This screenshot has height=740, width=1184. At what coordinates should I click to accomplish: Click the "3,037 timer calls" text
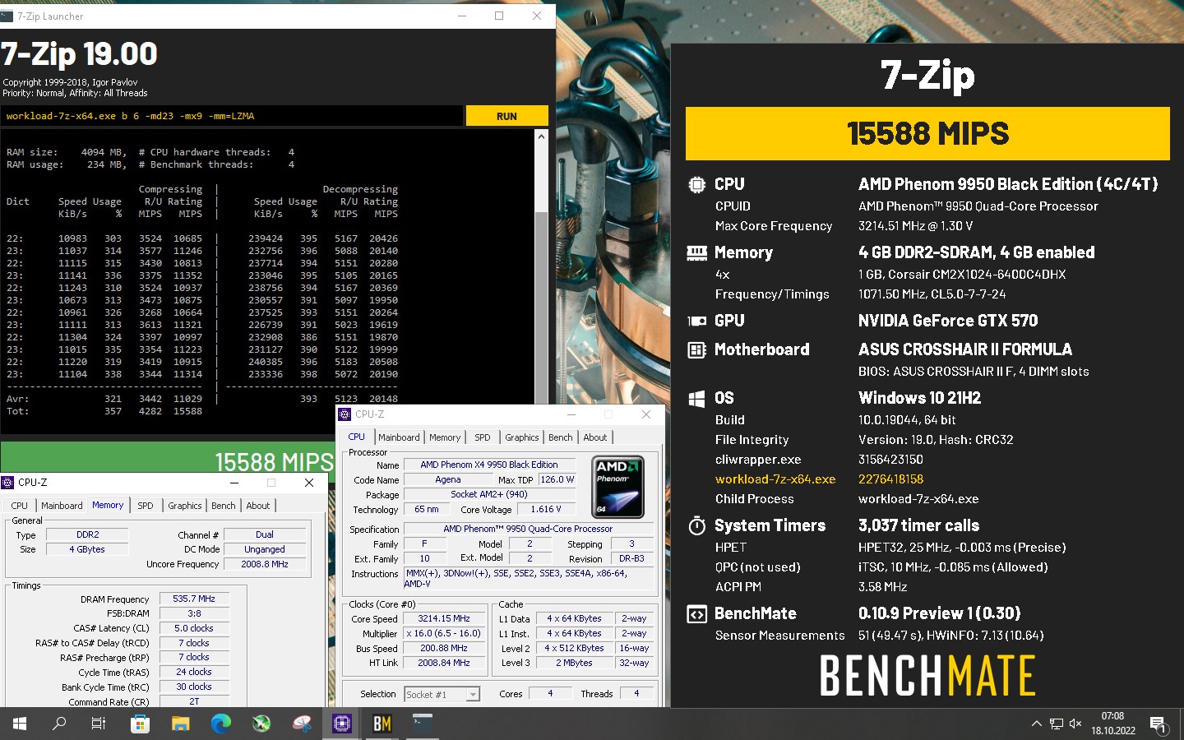pos(918,525)
